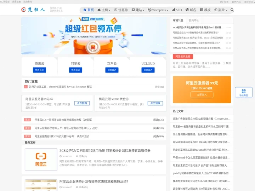Click the 站长微信 QR code icon
This screenshot has width=255, height=191.
[243, 92]
